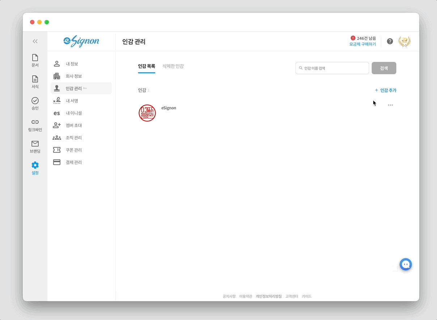This screenshot has width=437, height=320.
Task: Click the gold 20 laurel badge
Action: click(404, 41)
